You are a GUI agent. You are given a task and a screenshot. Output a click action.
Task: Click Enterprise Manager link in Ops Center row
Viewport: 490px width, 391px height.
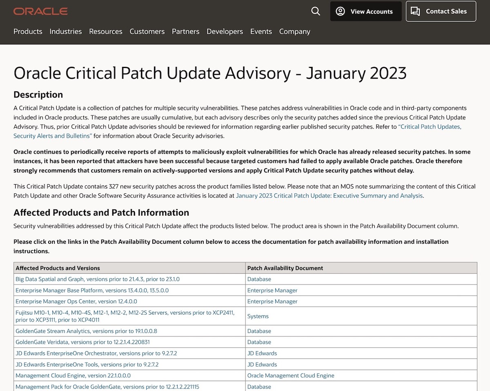point(272,301)
